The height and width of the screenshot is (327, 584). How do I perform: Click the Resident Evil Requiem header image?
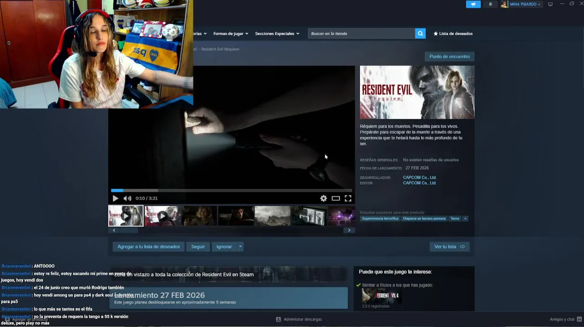coord(417,92)
